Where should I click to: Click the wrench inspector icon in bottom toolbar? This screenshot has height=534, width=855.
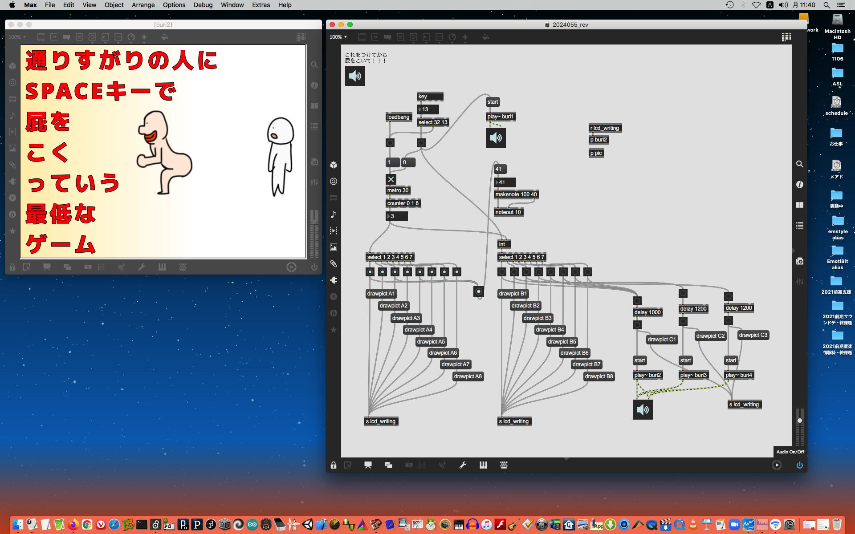coord(463,465)
